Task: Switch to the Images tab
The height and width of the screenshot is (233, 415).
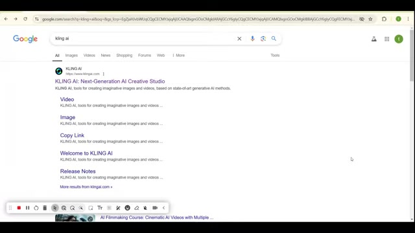Action: point(71,55)
